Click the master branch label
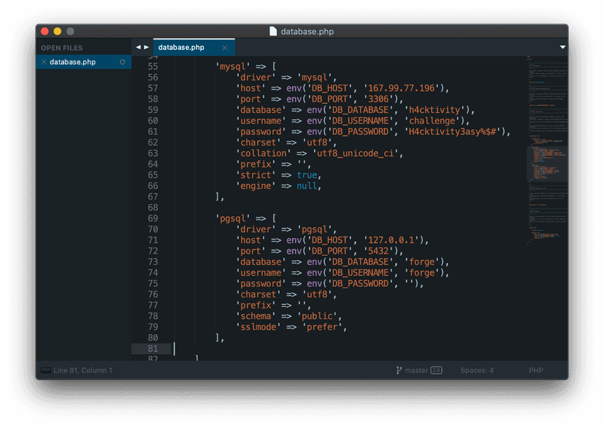The width and height of the screenshot is (604, 427). point(416,370)
